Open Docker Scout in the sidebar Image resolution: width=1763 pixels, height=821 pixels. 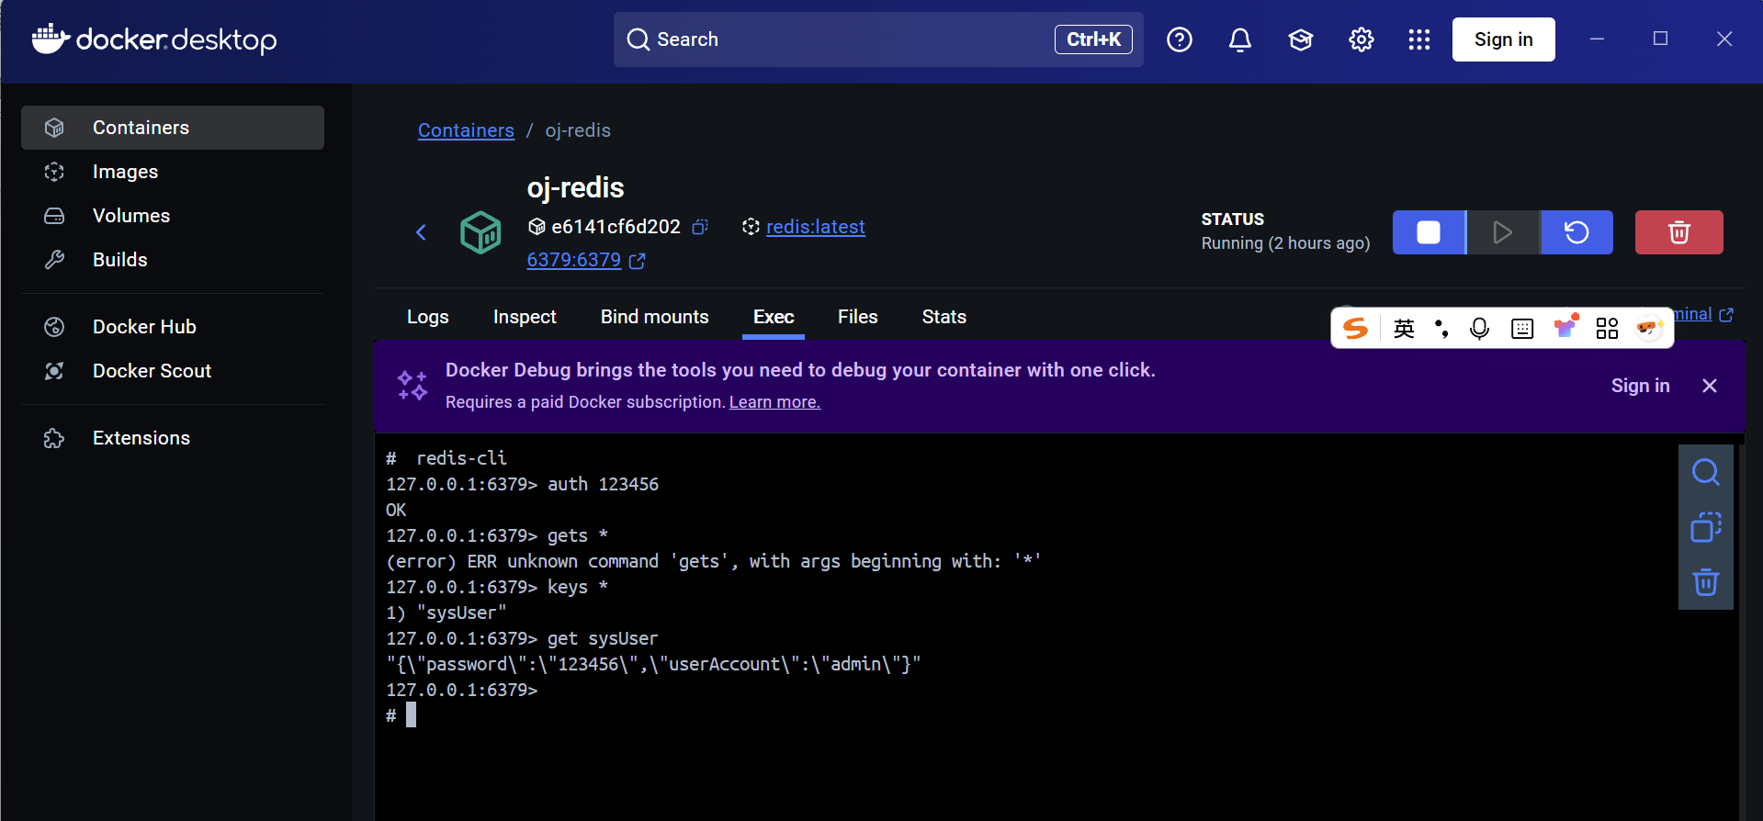point(173,371)
